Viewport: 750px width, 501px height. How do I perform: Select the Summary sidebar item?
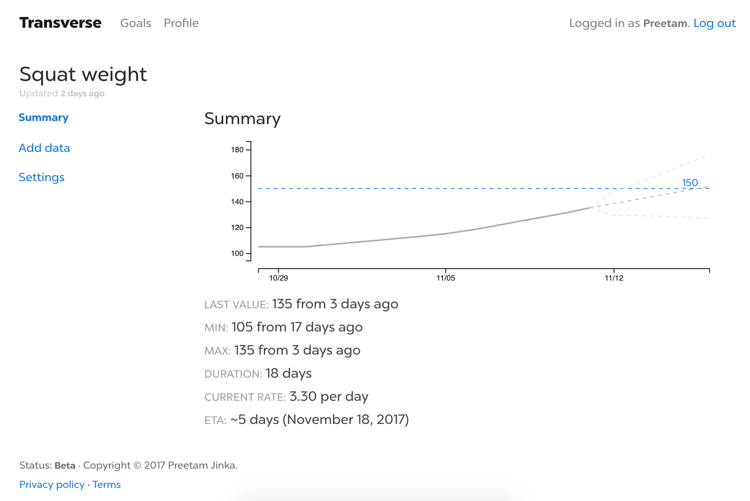tap(44, 118)
